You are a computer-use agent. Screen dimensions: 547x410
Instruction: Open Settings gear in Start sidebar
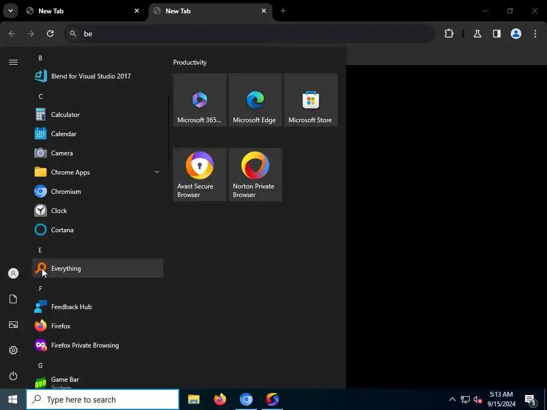tap(13, 350)
